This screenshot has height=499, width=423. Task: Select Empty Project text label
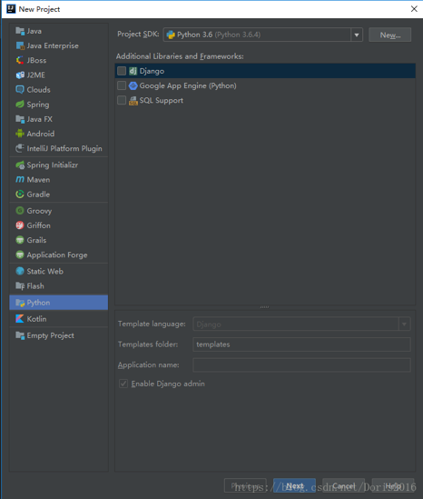pyautogui.click(x=51, y=335)
